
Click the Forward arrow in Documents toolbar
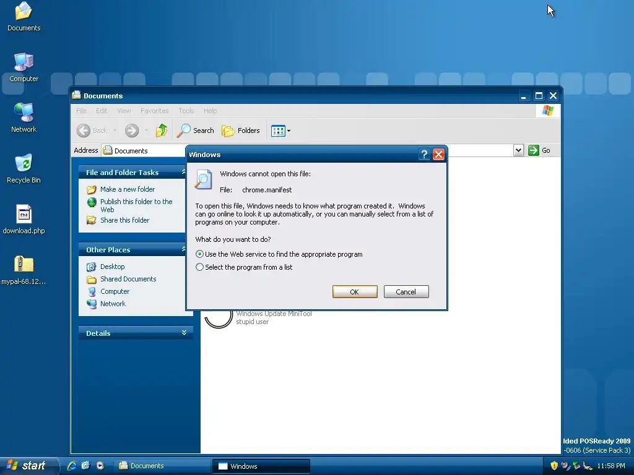point(132,131)
